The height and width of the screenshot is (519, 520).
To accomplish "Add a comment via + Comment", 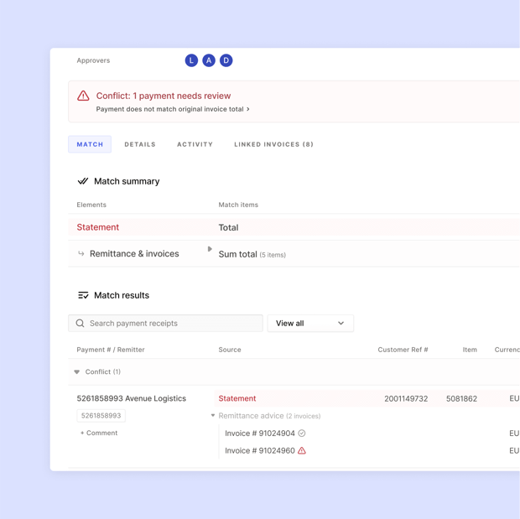I will 99,433.
